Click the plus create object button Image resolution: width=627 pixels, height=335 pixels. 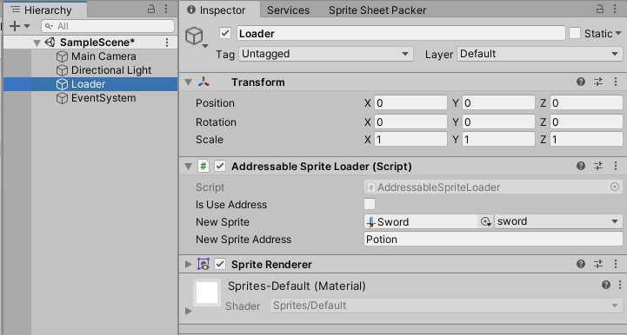coord(15,26)
